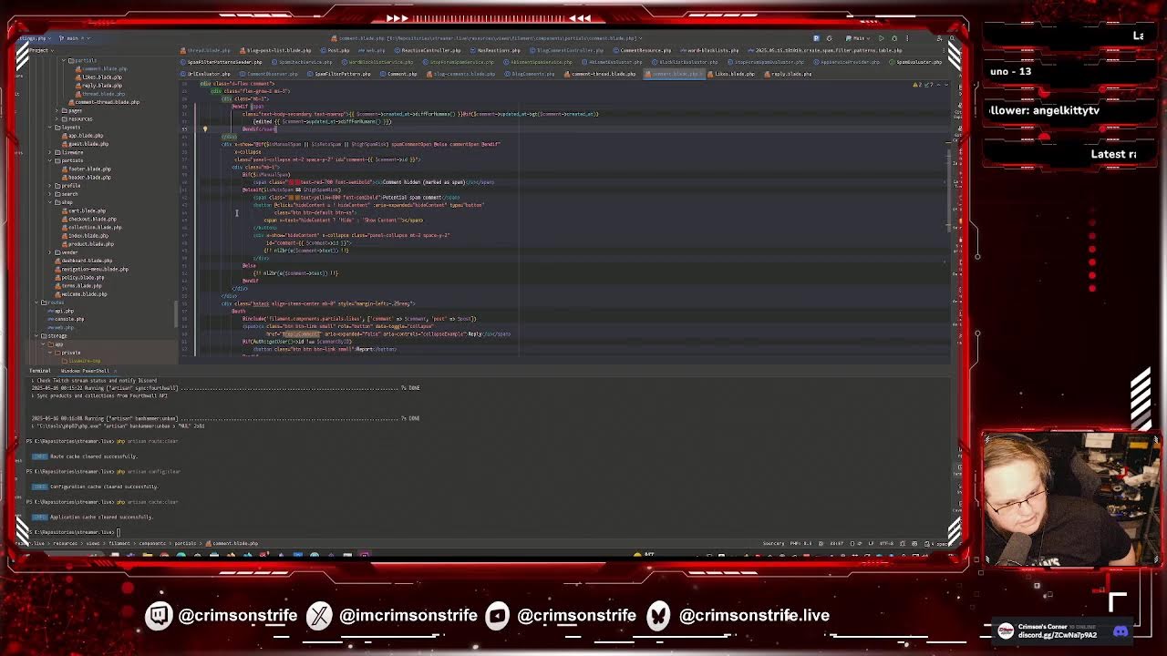
Task: Open the CommentResource.php editor tab
Action: pyautogui.click(x=642, y=50)
